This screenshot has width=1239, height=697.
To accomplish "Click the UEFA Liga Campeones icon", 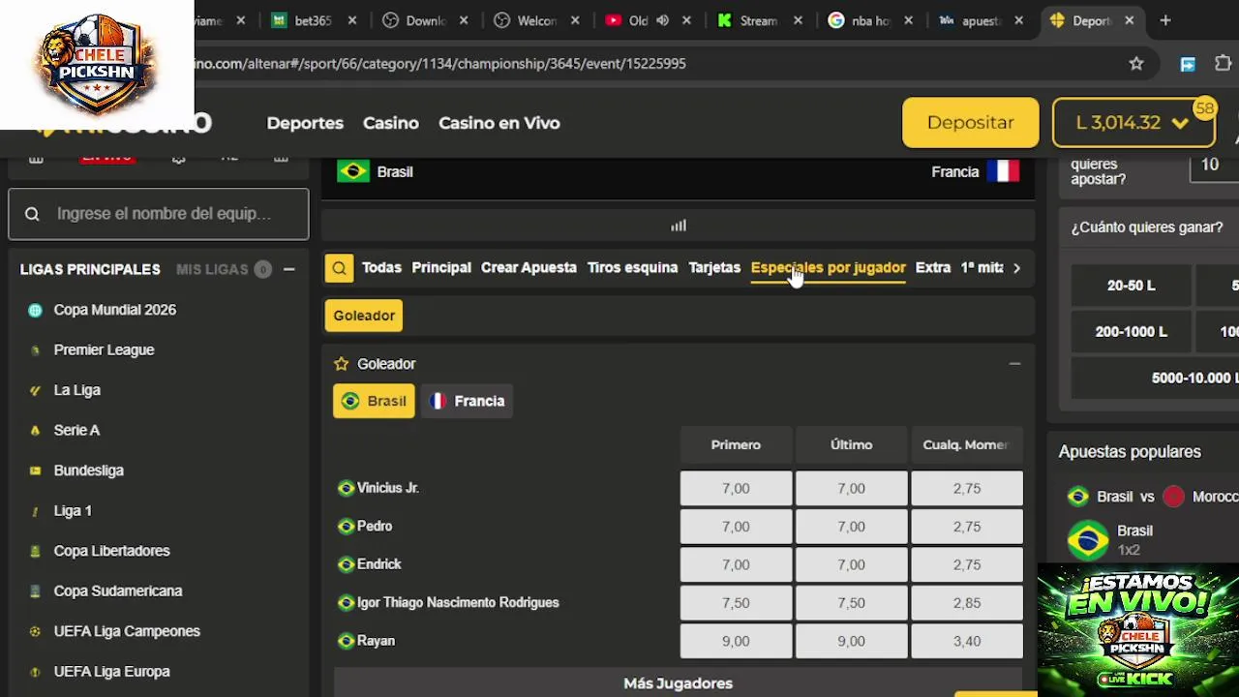I will [x=36, y=631].
